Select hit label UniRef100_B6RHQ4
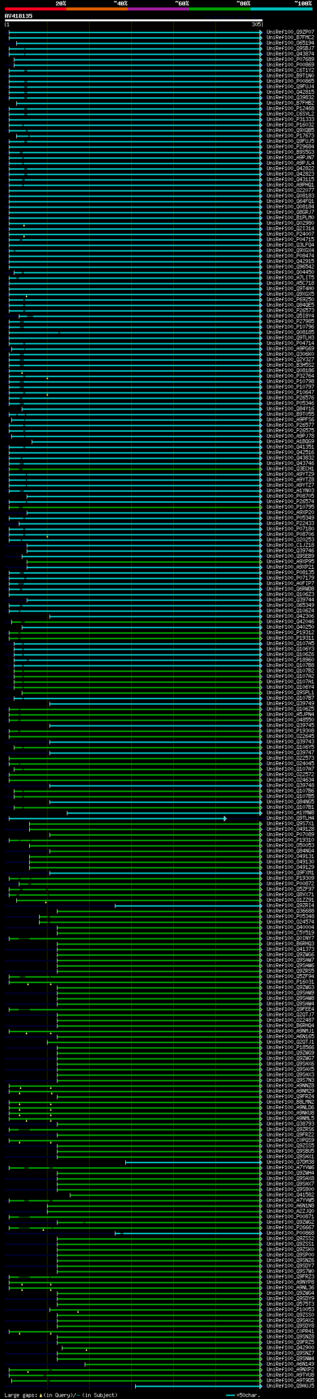 pos(290,1025)
